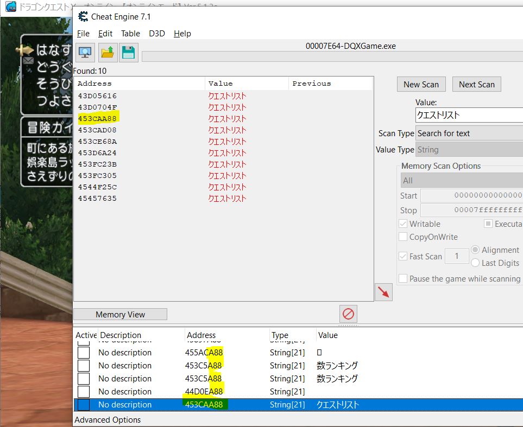Click the New Scan button
Image resolution: width=523 pixels, height=427 pixels.
[421, 84]
